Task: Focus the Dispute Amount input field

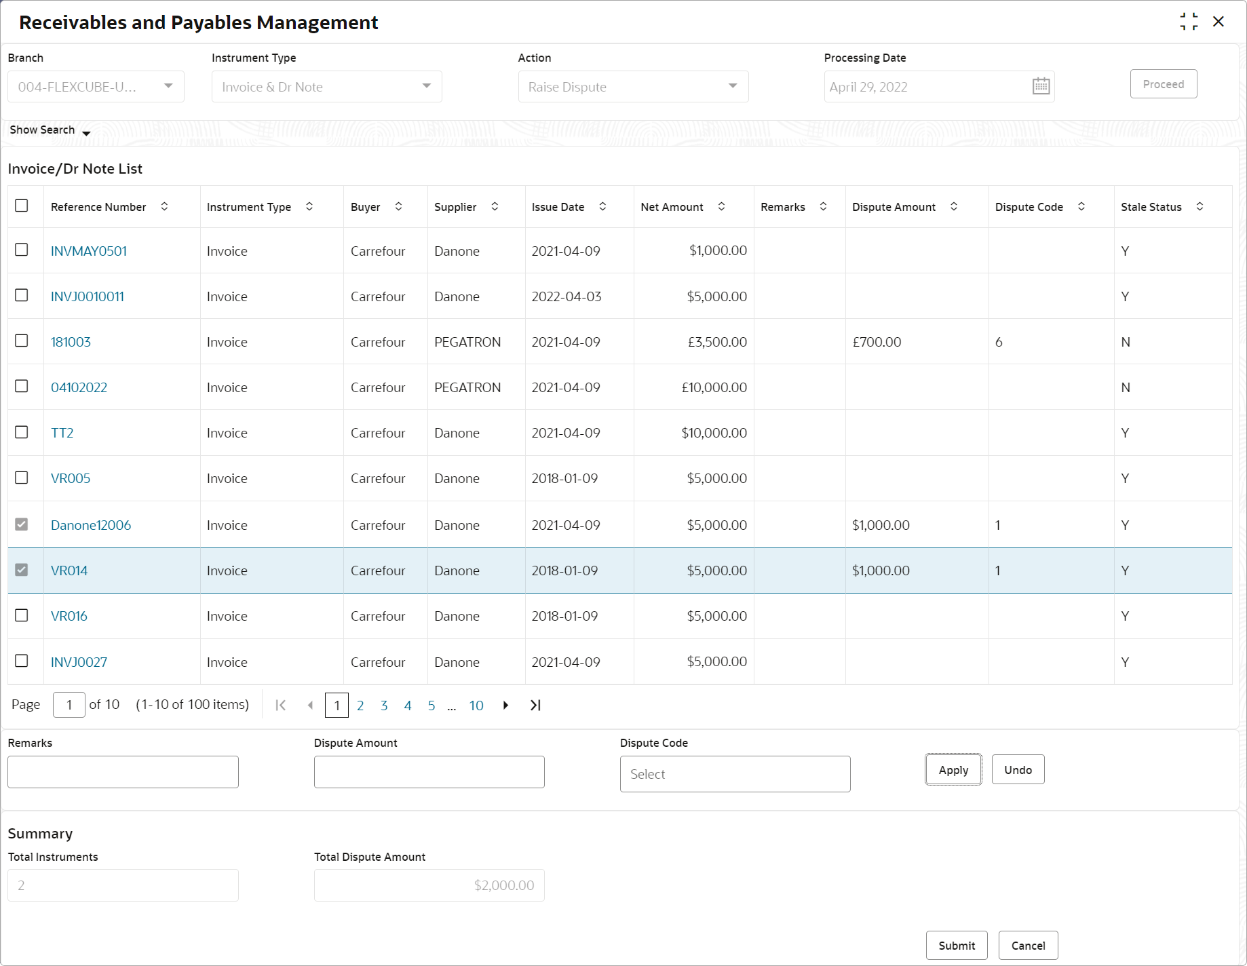Action: pyautogui.click(x=429, y=772)
